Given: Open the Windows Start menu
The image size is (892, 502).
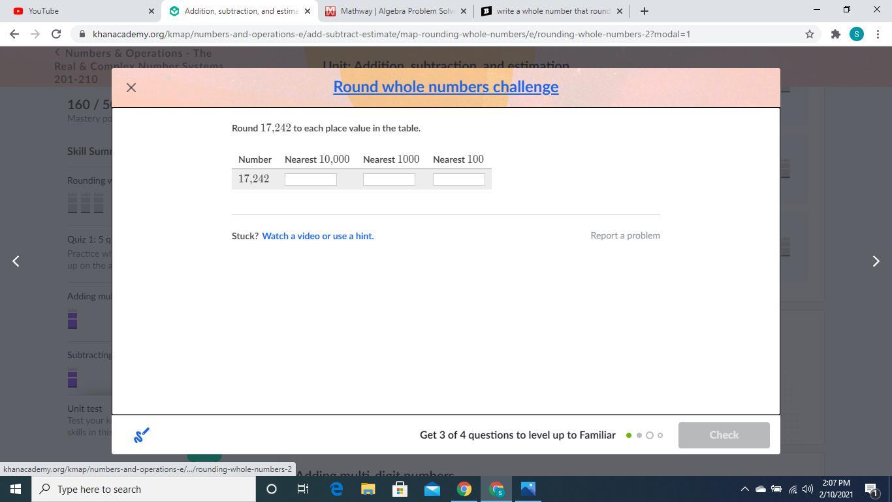Looking at the screenshot, I should [x=16, y=489].
